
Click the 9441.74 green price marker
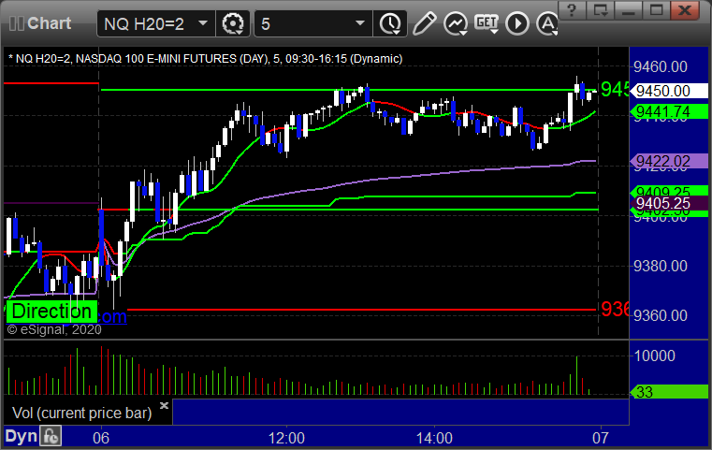pos(669,111)
